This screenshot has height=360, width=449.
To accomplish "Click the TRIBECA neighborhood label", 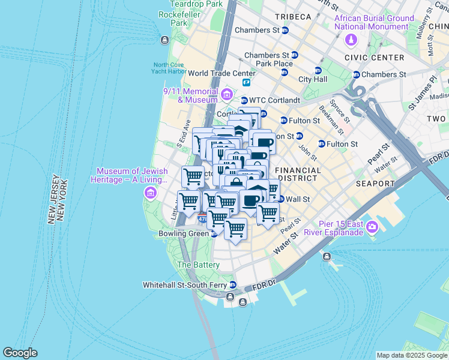I will (x=293, y=17).
